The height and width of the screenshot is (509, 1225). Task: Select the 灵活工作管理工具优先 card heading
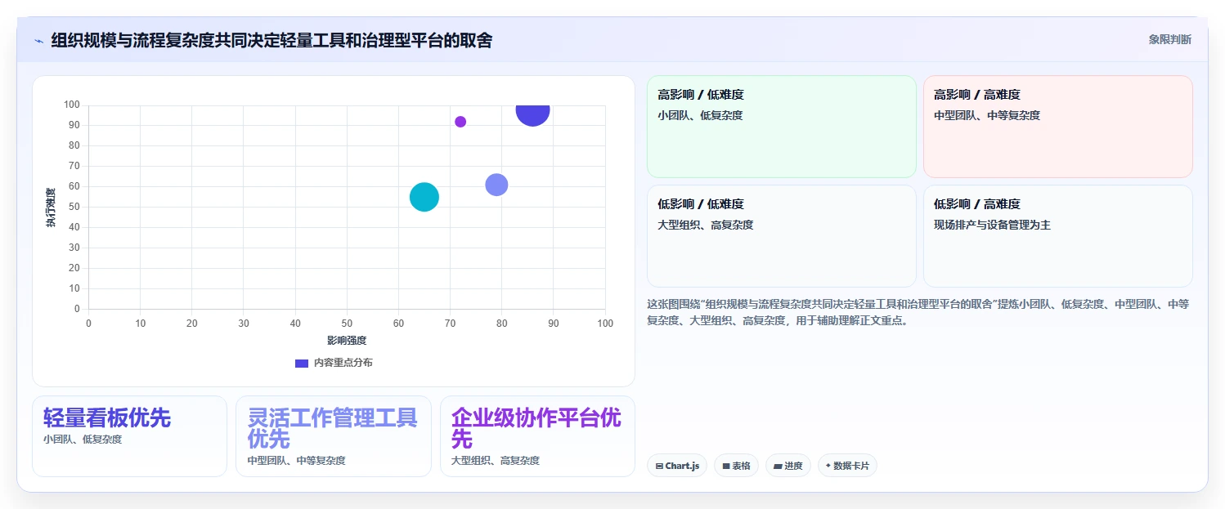click(x=333, y=428)
